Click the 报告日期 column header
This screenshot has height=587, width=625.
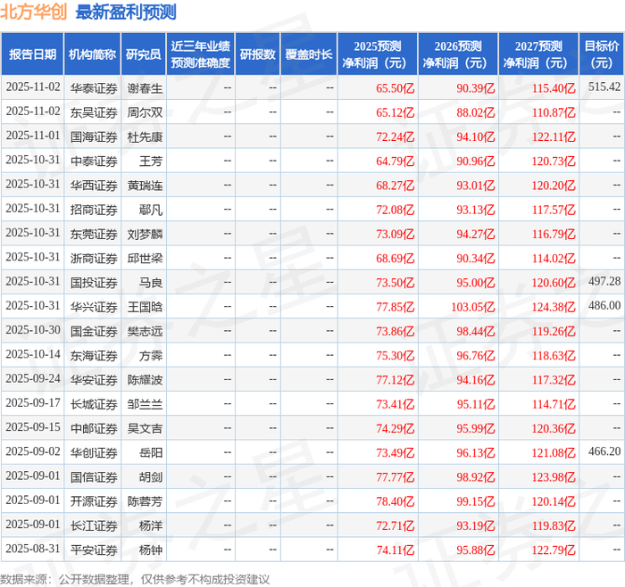click(x=32, y=54)
